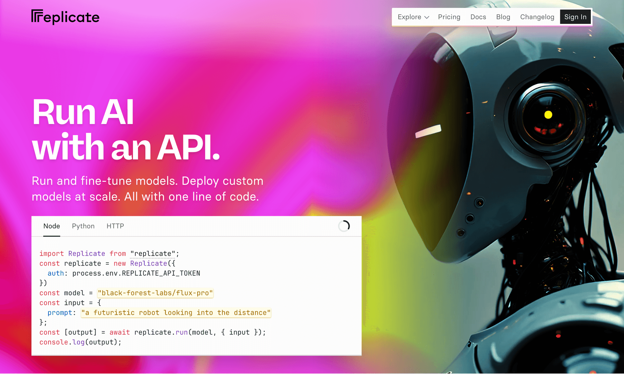Open the Pricing page
The width and height of the screenshot is (624, 374).
pyautogui.click(x=449, y=17)
